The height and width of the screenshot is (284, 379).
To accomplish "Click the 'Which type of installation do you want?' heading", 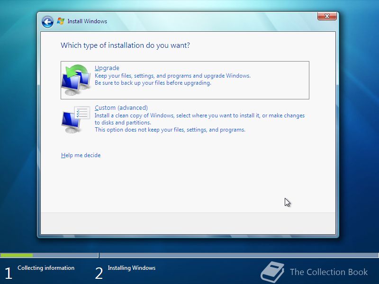I will (125, 45).
